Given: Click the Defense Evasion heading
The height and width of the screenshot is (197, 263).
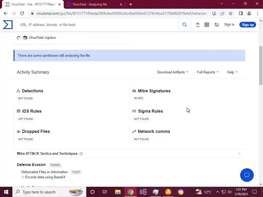Looking at the screenshot, I should coord(31,165).
